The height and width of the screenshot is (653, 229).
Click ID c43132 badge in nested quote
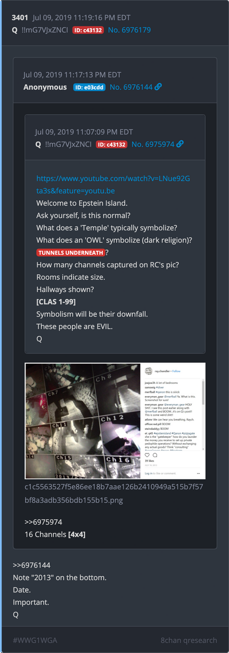pos(111,144)
